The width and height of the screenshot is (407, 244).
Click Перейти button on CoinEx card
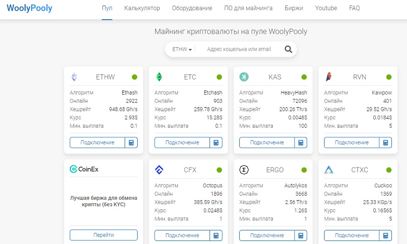(104, 235)
